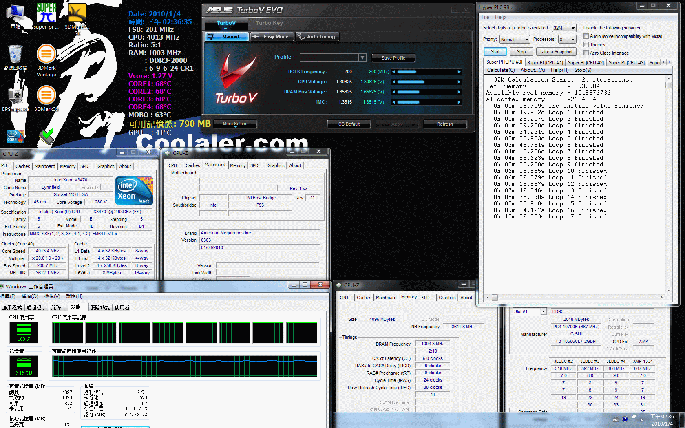Screen dimensions: 685x428
Task: Decrease IMC voltage with left arrow
Action: 394,102
